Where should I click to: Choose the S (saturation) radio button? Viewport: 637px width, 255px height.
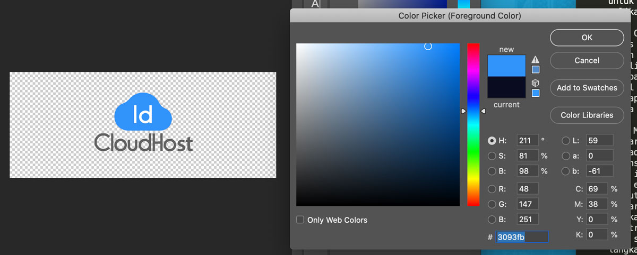492,156
